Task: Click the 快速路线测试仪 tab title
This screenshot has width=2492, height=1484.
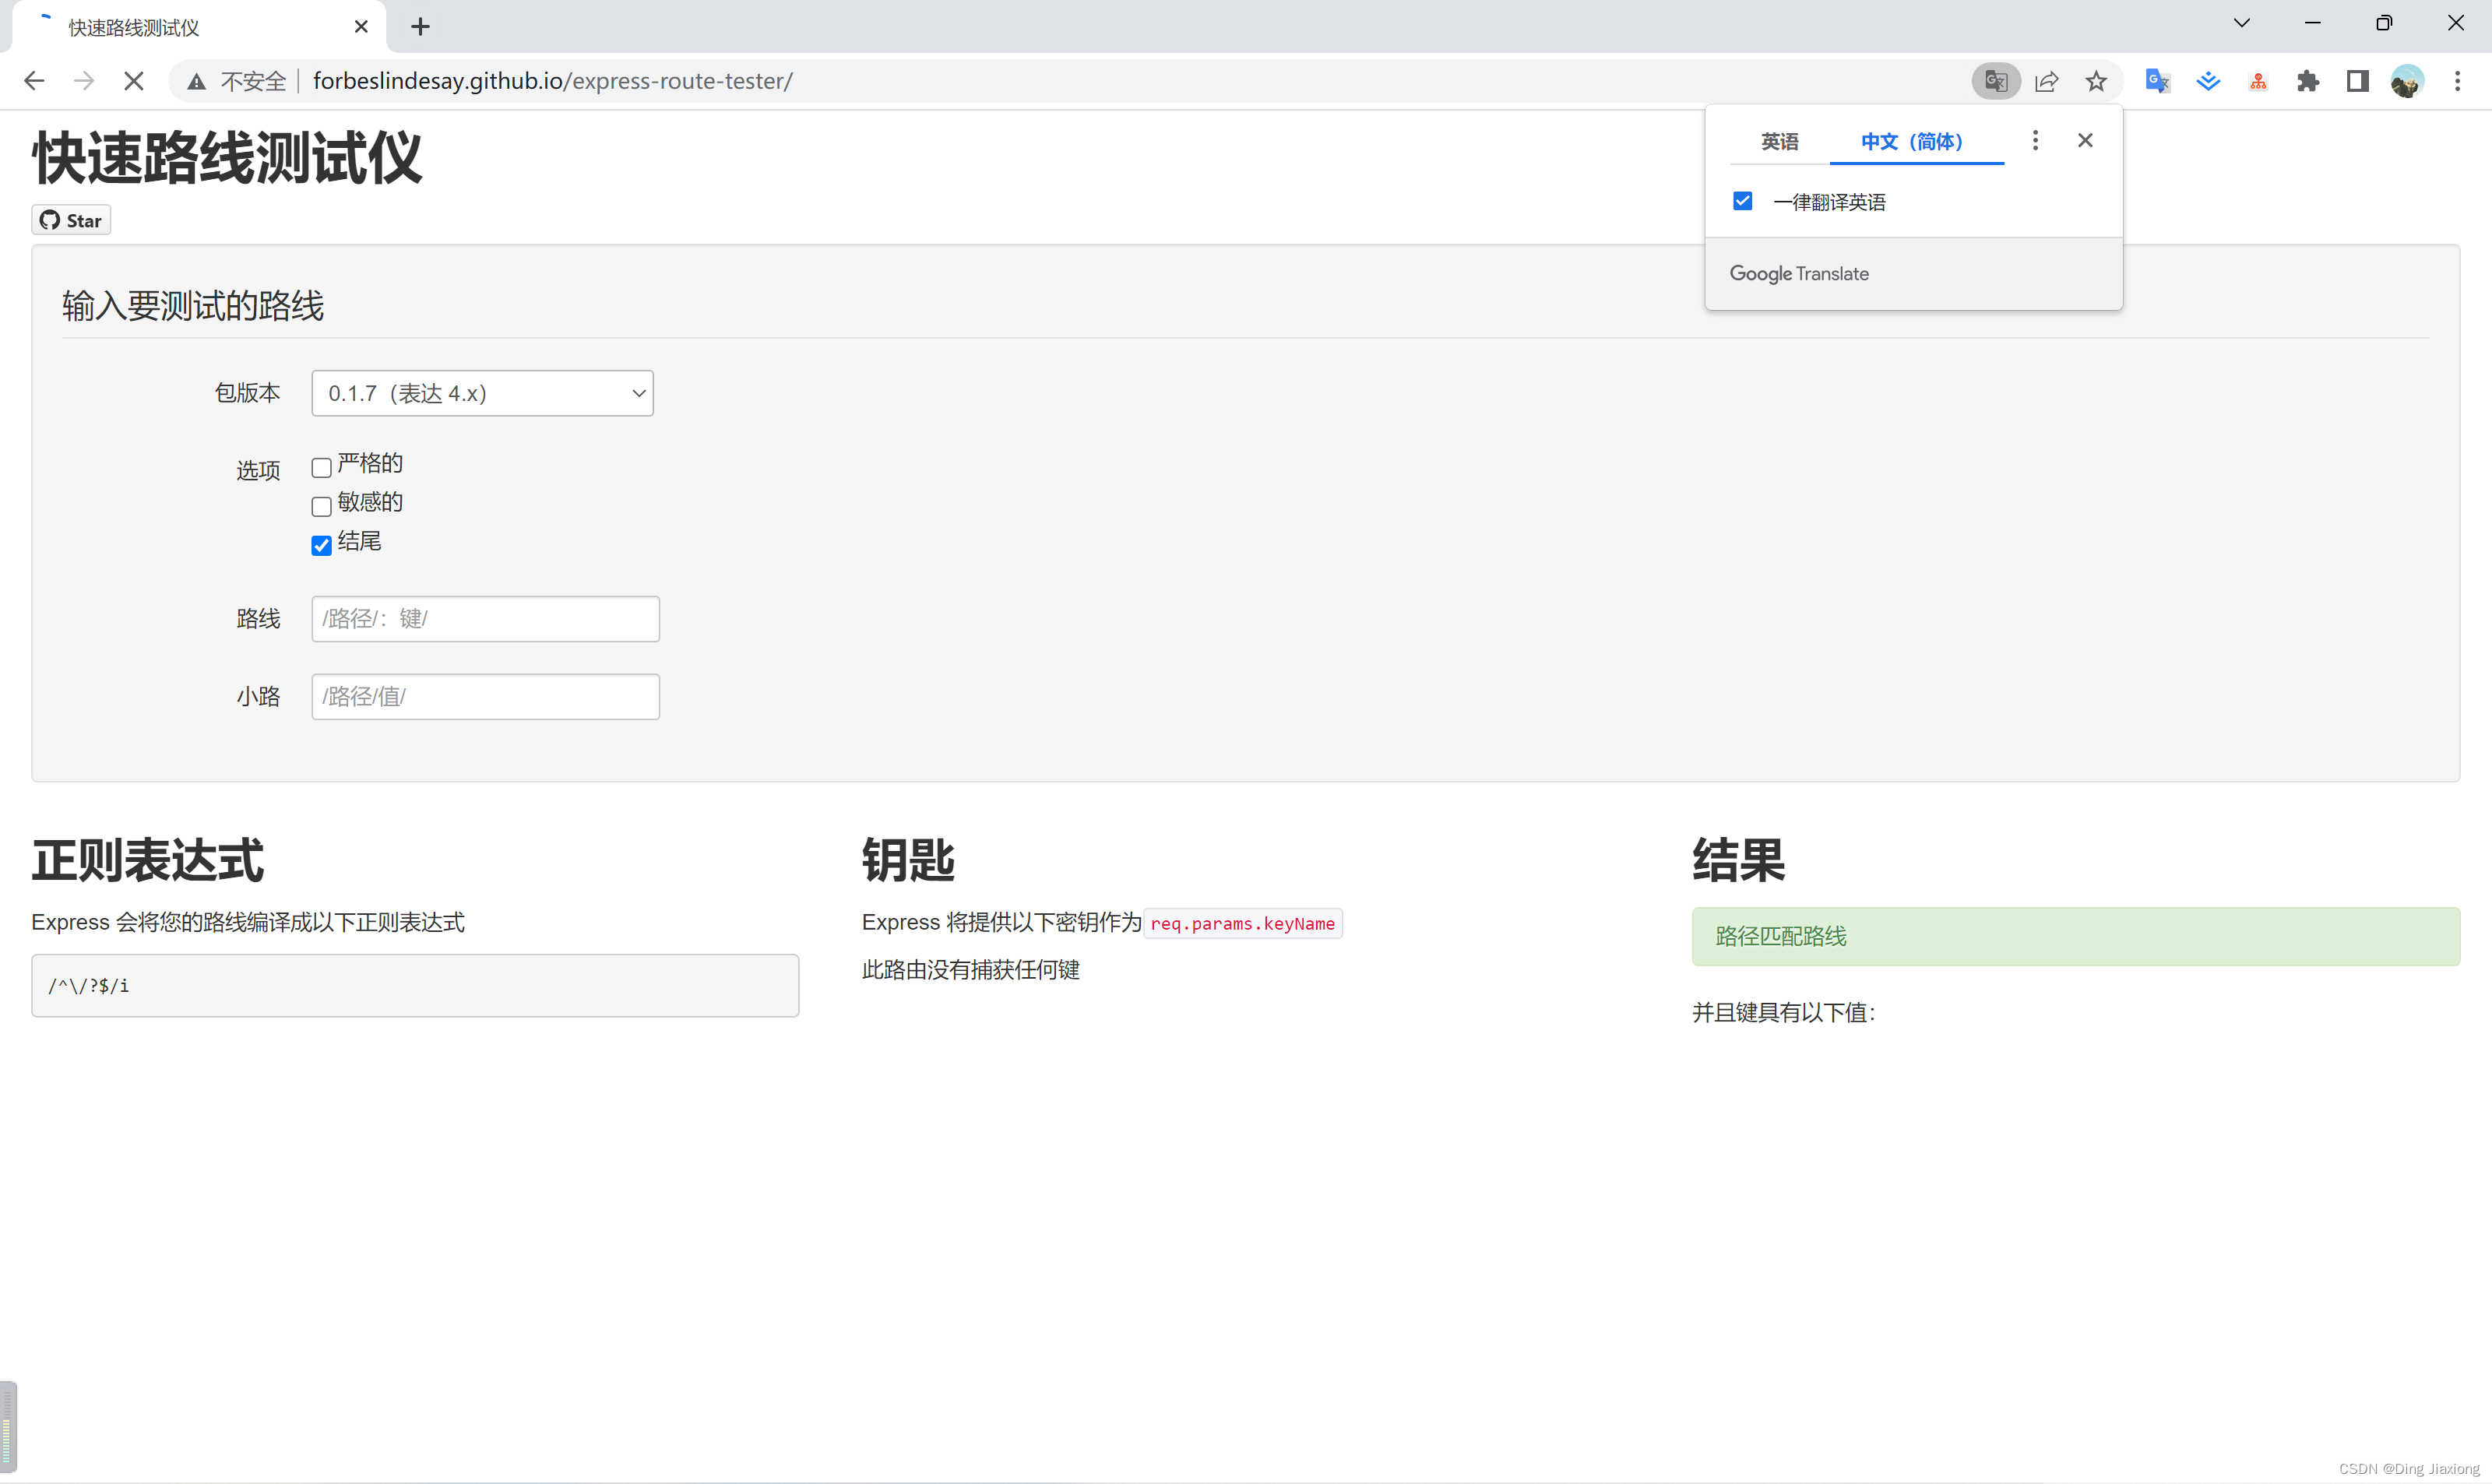Action: tap(134, 27)
